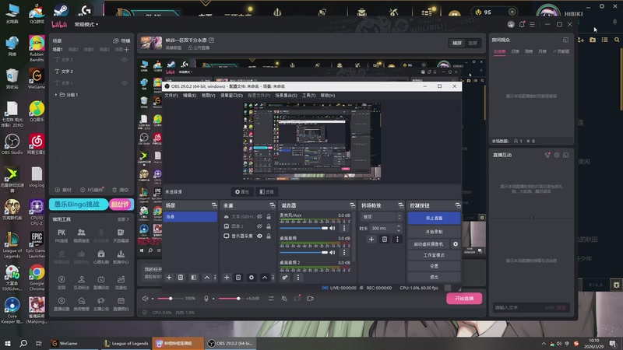
Task: Add a new scene tab in Bilibili
Action: (127, 50)
